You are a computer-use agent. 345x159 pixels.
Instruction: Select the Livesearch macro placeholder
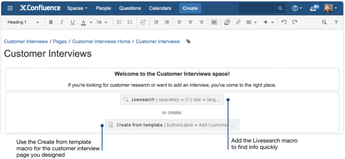tap(172, 100)
